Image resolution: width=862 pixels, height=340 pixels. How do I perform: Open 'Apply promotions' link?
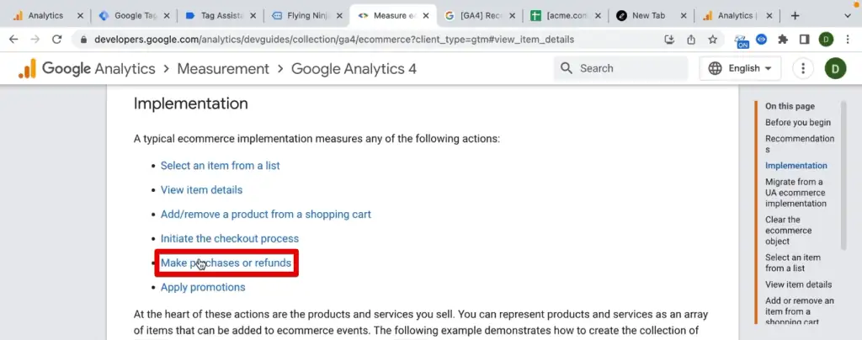pos(203,287)
